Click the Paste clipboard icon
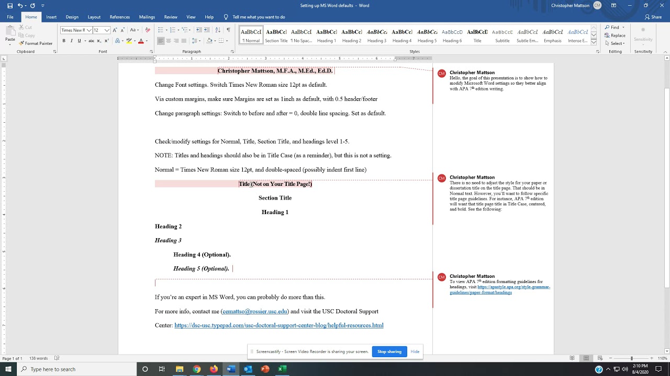This screenshot has height=376, width=670. (x=10, y=32)
